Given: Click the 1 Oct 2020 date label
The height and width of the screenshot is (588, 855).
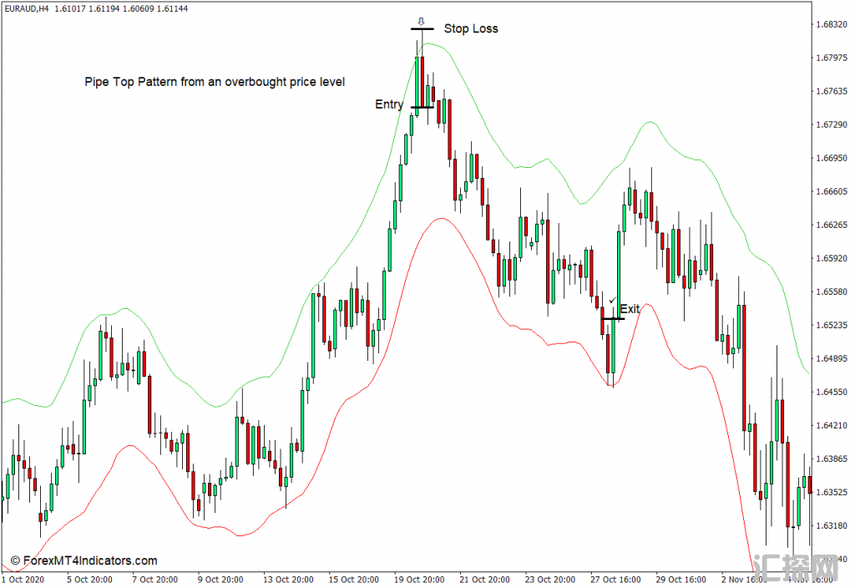Looking at the screenshot, I should tap(23, 580).
